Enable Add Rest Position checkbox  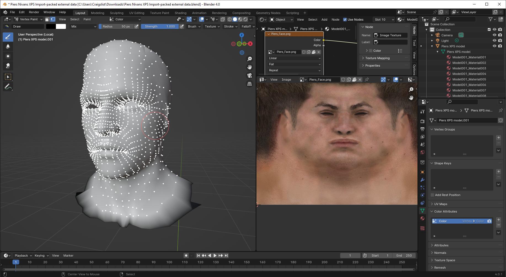pos(432,195)
